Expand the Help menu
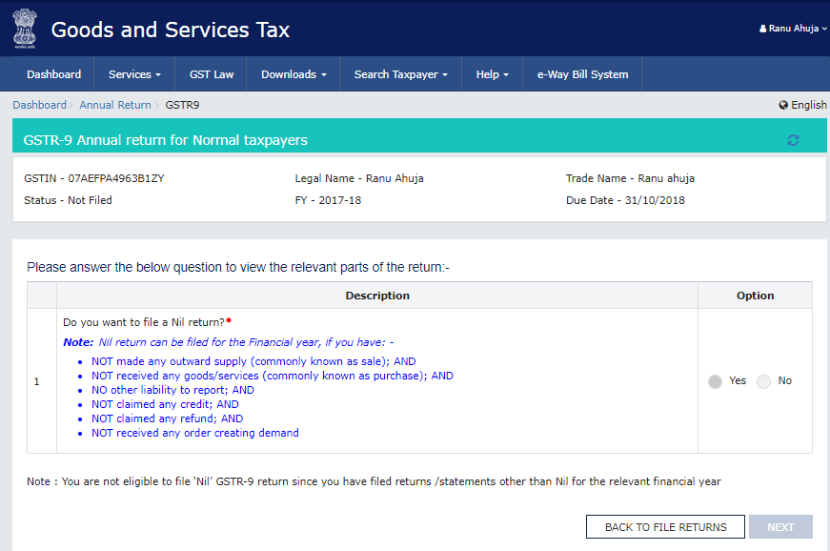This screenshot has width=830, height=551. 493,74
